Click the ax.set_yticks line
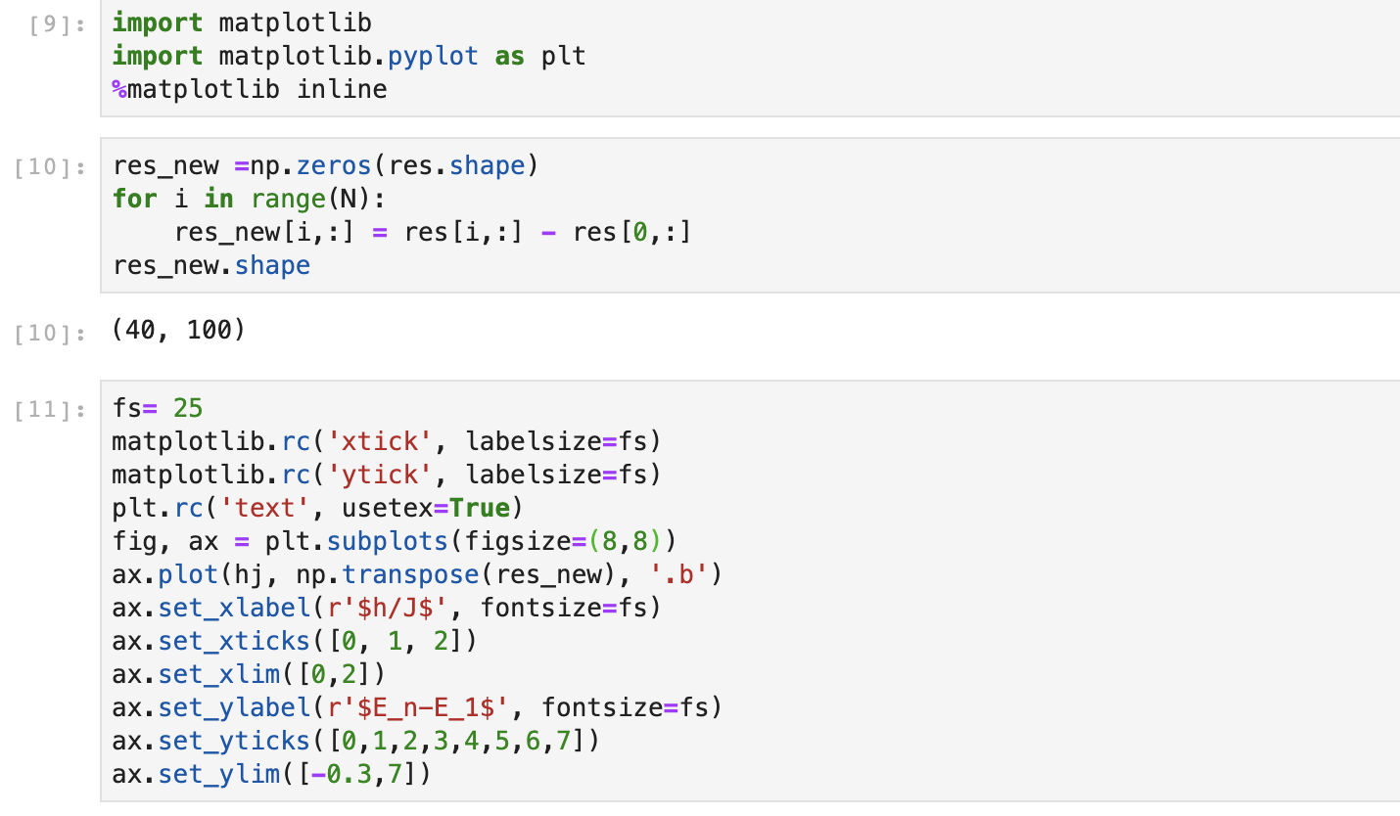 355,741
